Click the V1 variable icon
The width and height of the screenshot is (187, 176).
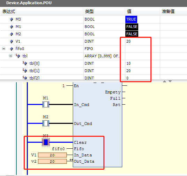click(11, 41)
